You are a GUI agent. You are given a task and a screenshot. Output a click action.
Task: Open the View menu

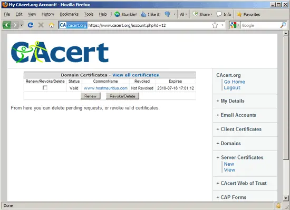point(32,14)
